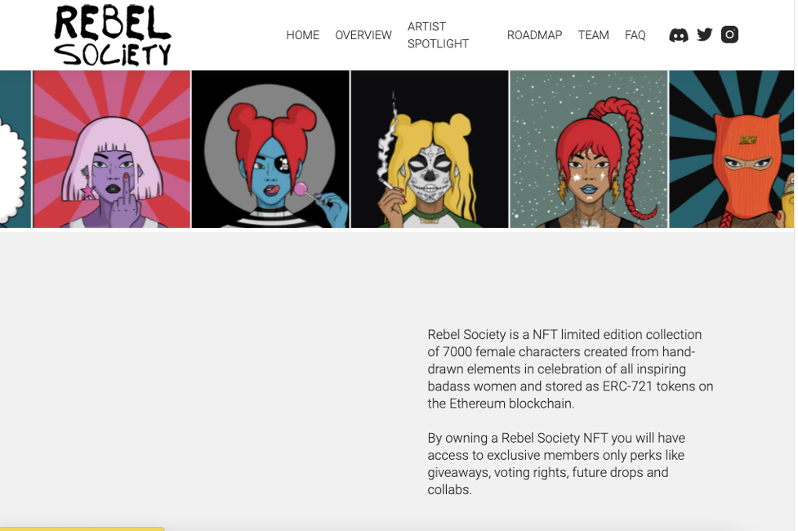Image resolution: width=798 pixels, height=531 pixels.
Task: Click the paragraph describing 7000 female characters
Action: click(570, 369)
